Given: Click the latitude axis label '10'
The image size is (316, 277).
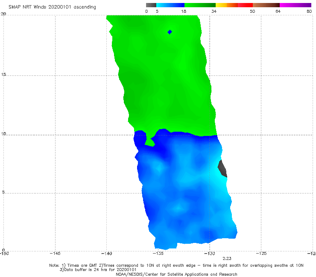Looking at the screenshot, I should point(3,133).
